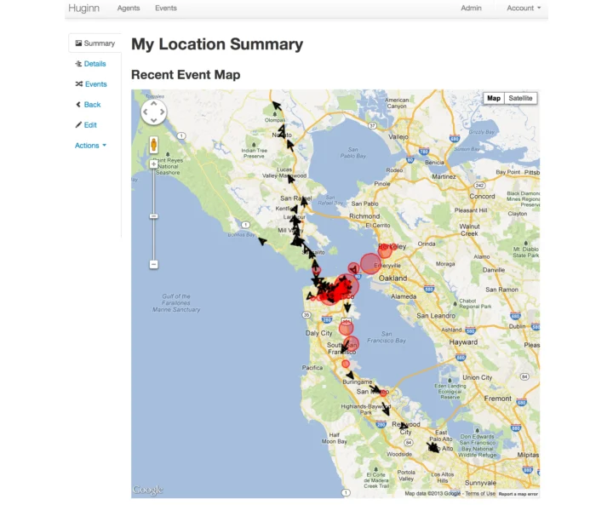Viewport: 613px width, 505px height.
Task: Pan the map down with arrow control
Action: tap(154, 119)
